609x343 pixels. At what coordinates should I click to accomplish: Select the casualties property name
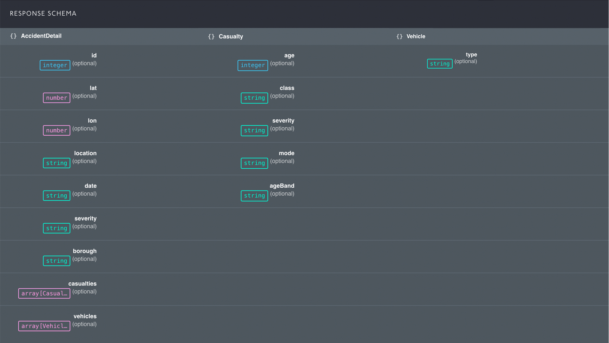(x=82, y=284)
